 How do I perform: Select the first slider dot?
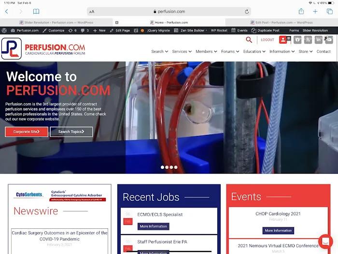point(162,167)
